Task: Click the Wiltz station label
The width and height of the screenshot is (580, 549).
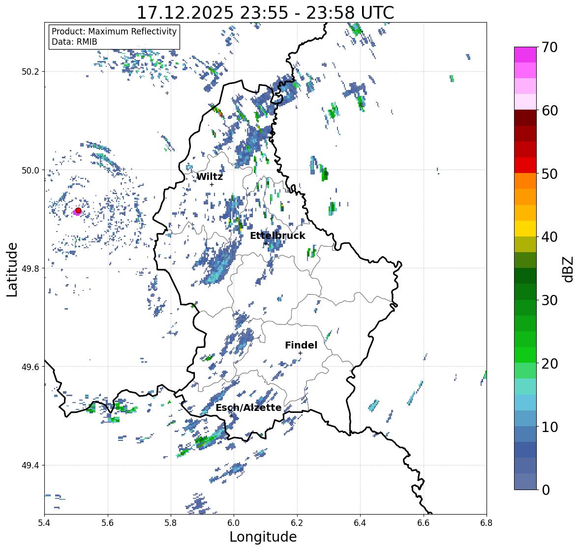Action: point(210,176)
